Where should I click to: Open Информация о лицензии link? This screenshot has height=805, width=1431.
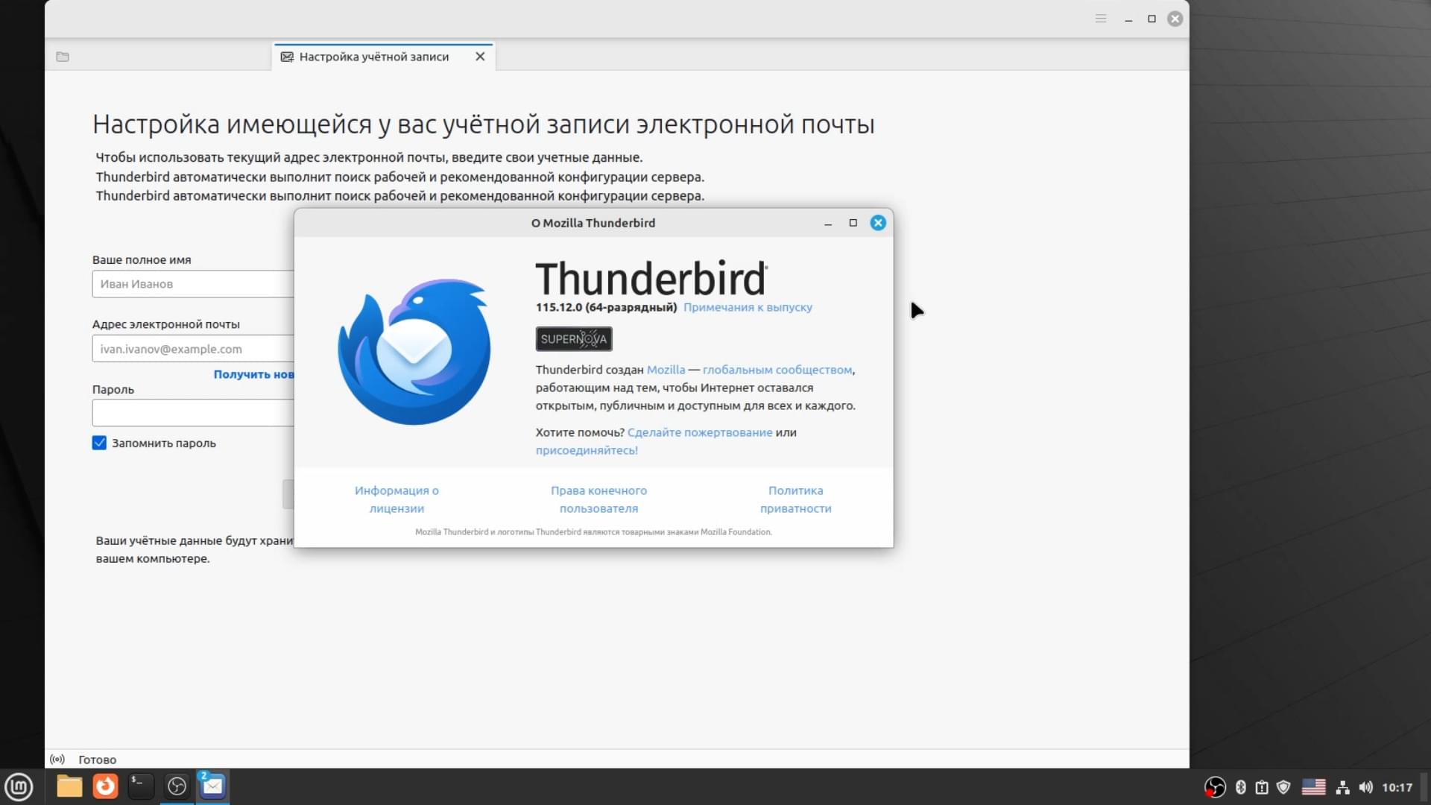(x=397, y=499)
